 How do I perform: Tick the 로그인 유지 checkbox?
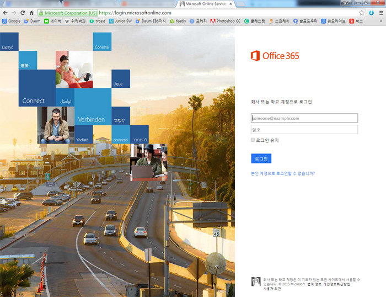[x=253, y=140]
